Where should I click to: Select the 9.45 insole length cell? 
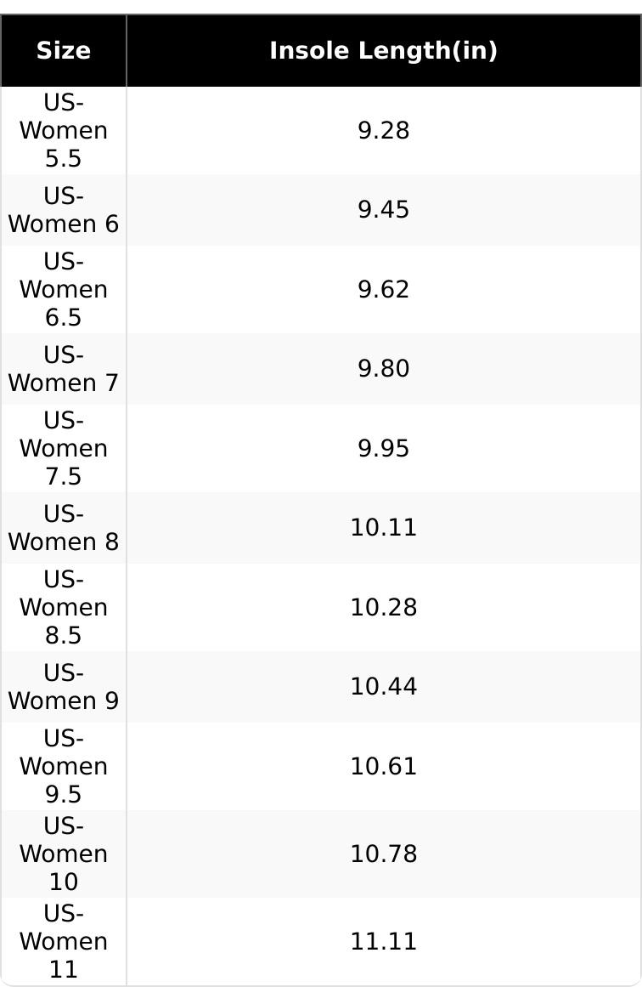click(x=383, y=210)
